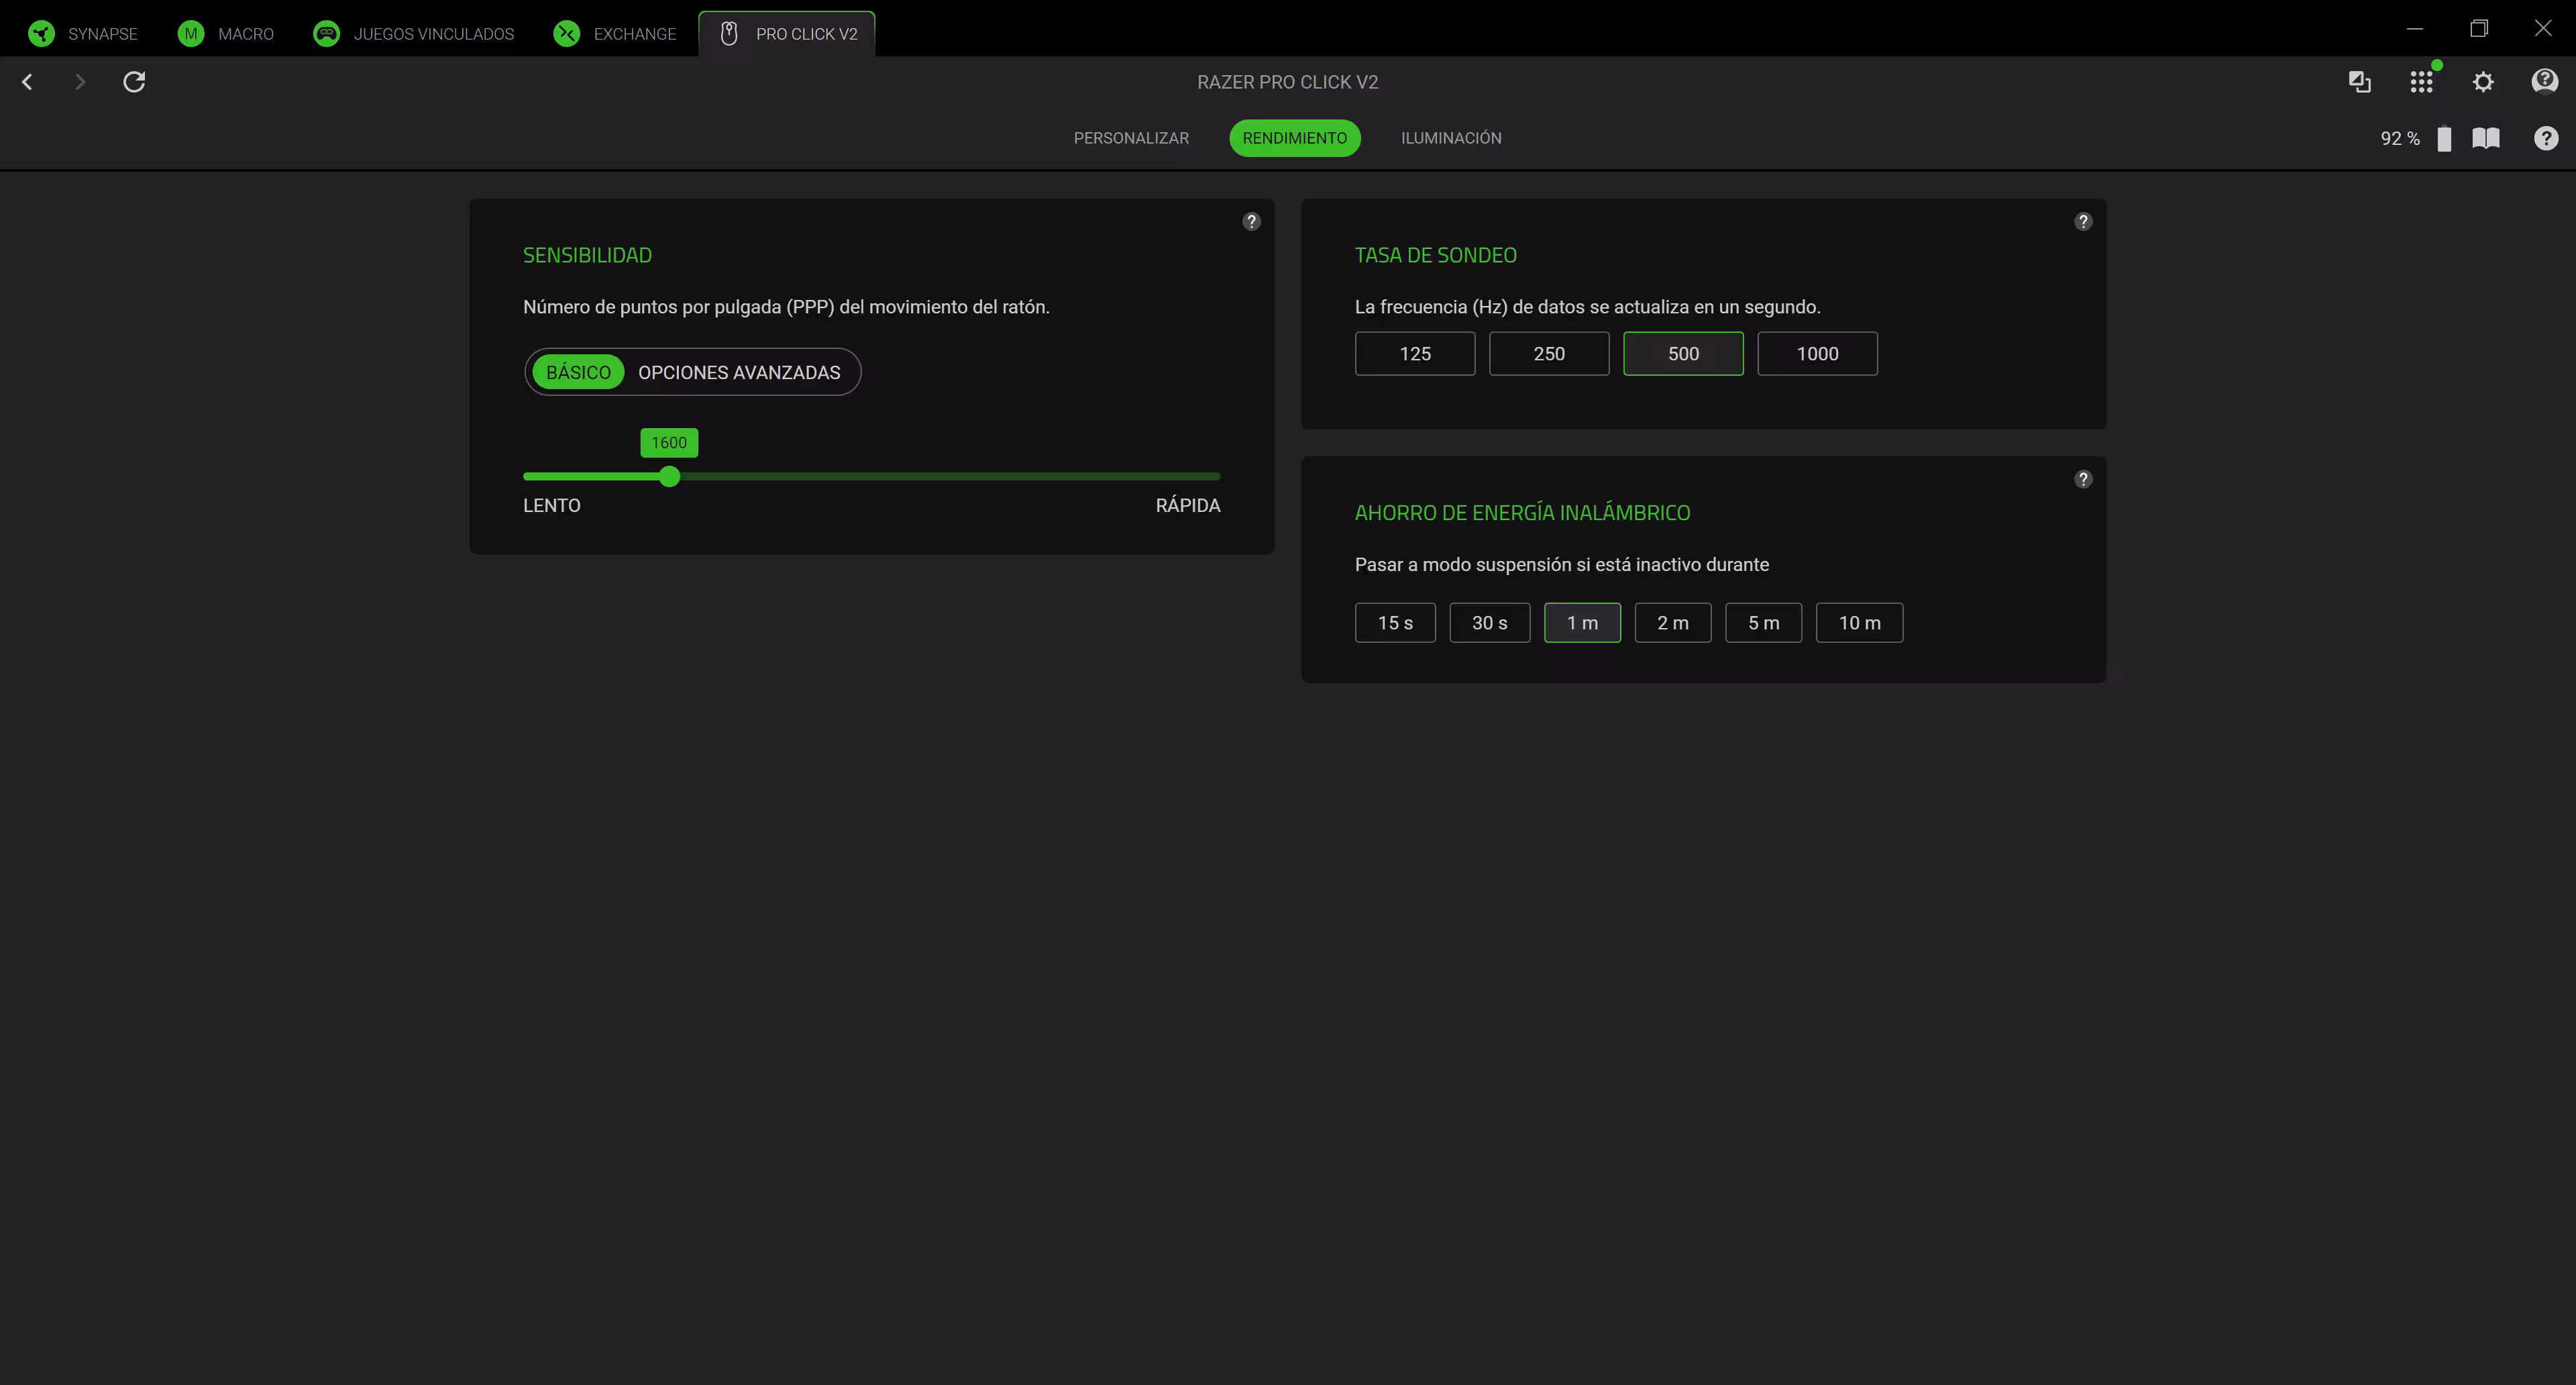The image size is (2576, 1385).
Task: Click the refresh icon
Action: pyautogui.click(x=134, y=82)
